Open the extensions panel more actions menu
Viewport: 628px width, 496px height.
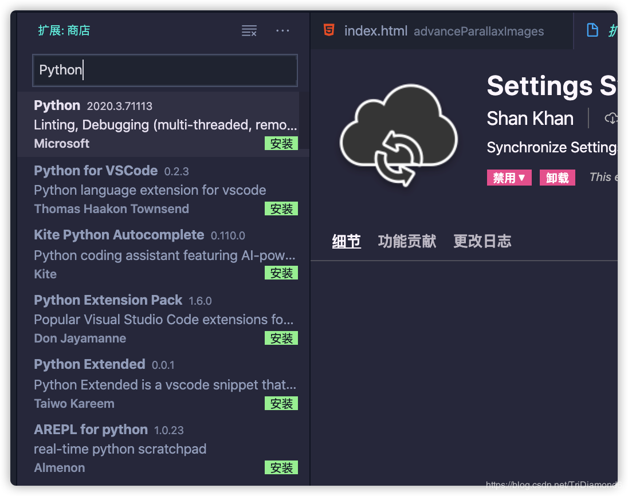pos(282,31)
